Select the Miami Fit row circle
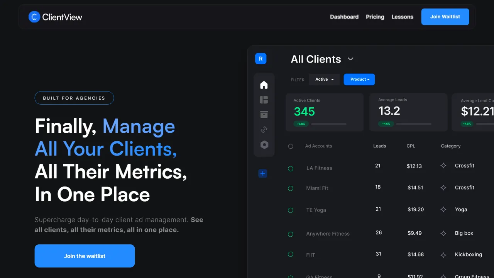Viewport: 494px width, 278px height. 291,188
